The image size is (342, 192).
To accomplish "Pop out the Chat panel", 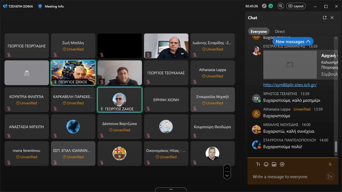I will 325,18.
